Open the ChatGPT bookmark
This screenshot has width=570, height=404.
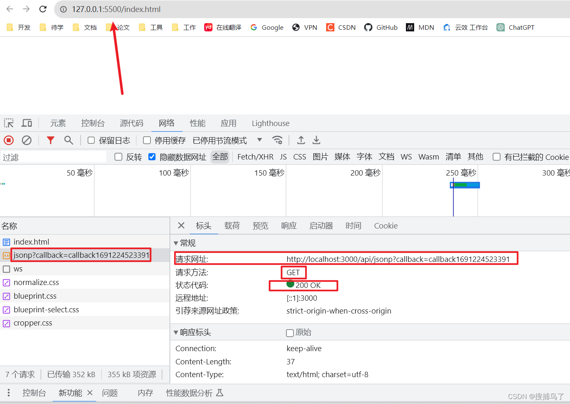pyautogui.click(x=515, y=27)
